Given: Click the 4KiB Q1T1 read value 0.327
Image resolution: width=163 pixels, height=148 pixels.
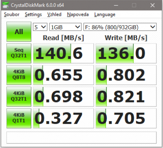Looking at the screenshot, I should (64, 118).
